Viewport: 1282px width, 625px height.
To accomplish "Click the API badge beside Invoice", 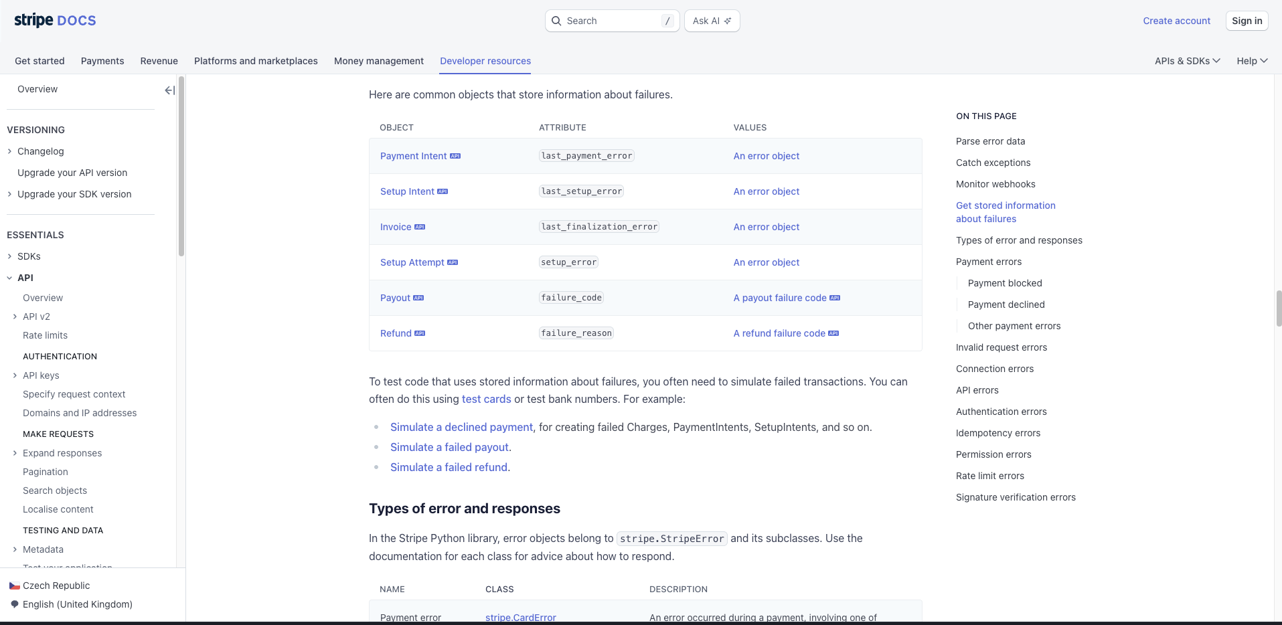I will point(419,226).
